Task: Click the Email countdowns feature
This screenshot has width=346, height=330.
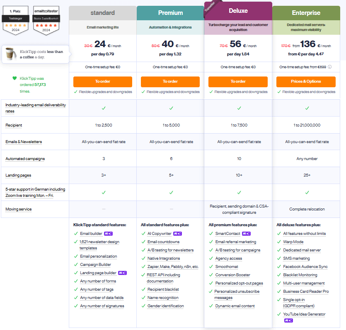Action: [164, 242]
